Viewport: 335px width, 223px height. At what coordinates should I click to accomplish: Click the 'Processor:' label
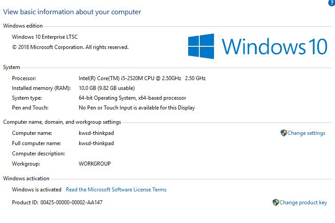[x=24, y=78]
